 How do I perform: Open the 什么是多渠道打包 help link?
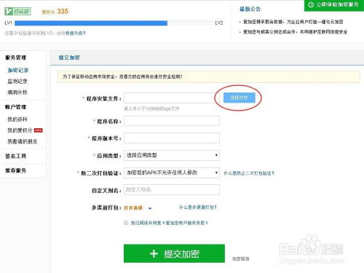[198, 207]
